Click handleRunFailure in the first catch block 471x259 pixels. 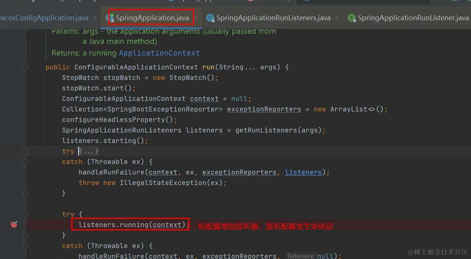pyautogui.click(x=111, y=172)
